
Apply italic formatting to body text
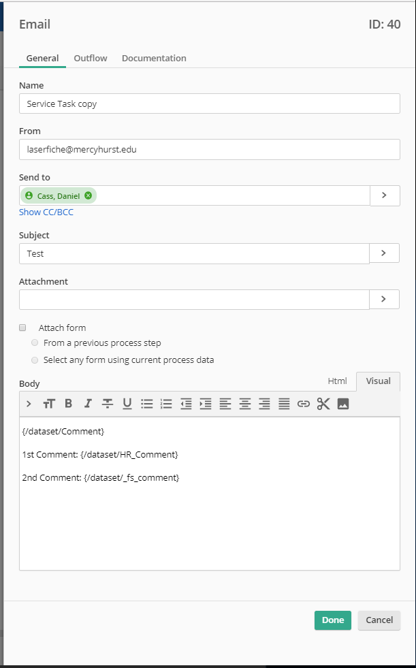click(x=88, y=404)
